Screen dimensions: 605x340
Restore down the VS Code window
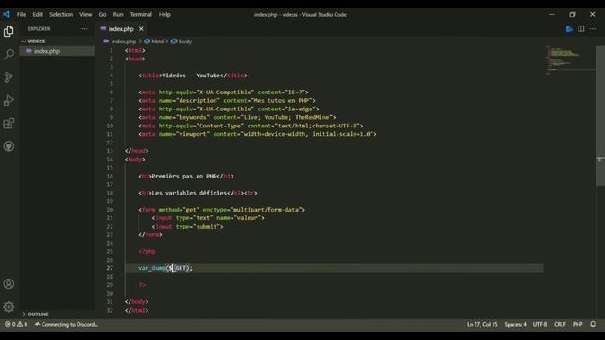572,15
